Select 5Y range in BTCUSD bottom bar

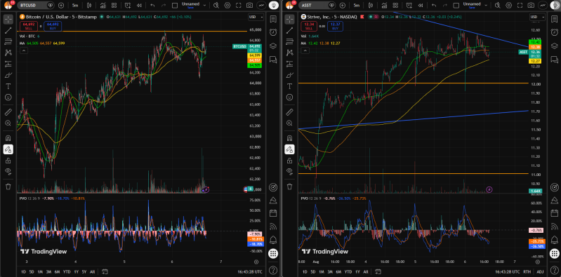coord(84,271)
